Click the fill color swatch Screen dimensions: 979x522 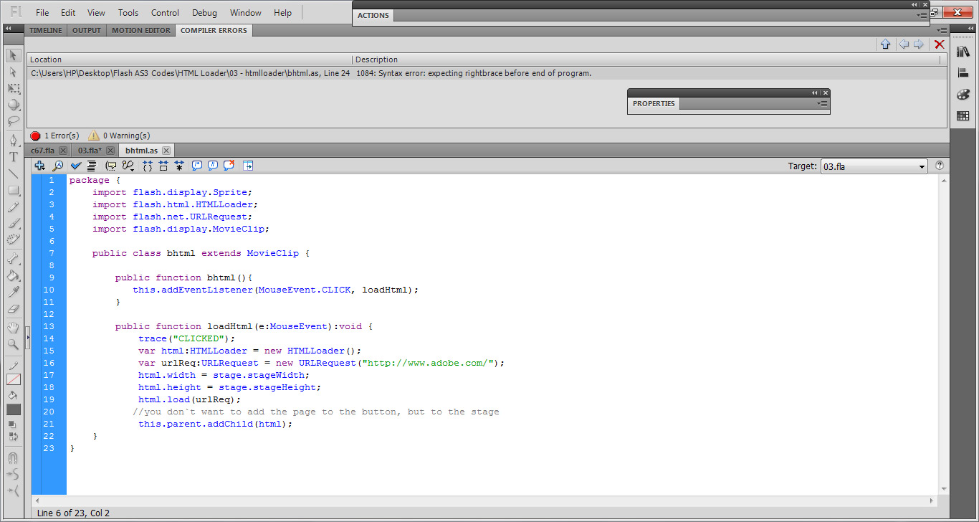point(14,409)
